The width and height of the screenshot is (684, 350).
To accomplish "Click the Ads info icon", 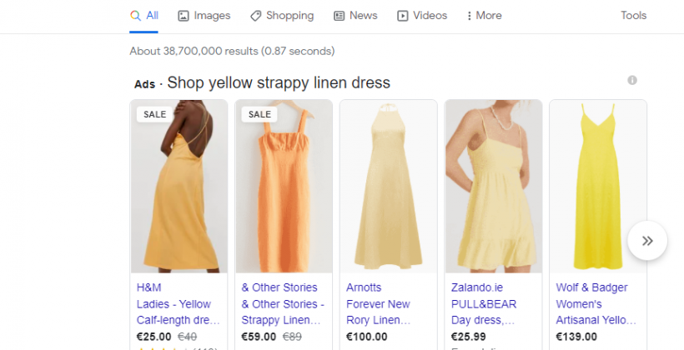I will click(632, 80).
